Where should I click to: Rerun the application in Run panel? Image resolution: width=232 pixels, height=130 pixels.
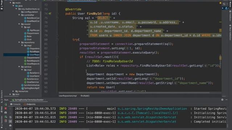coord(6,104)
